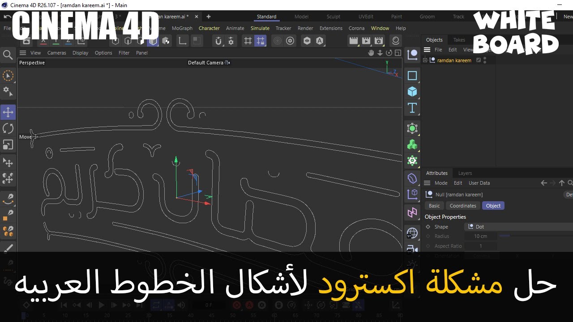Open Snap settings gear icon
The image size is (573, 322).
coord(231,41)
